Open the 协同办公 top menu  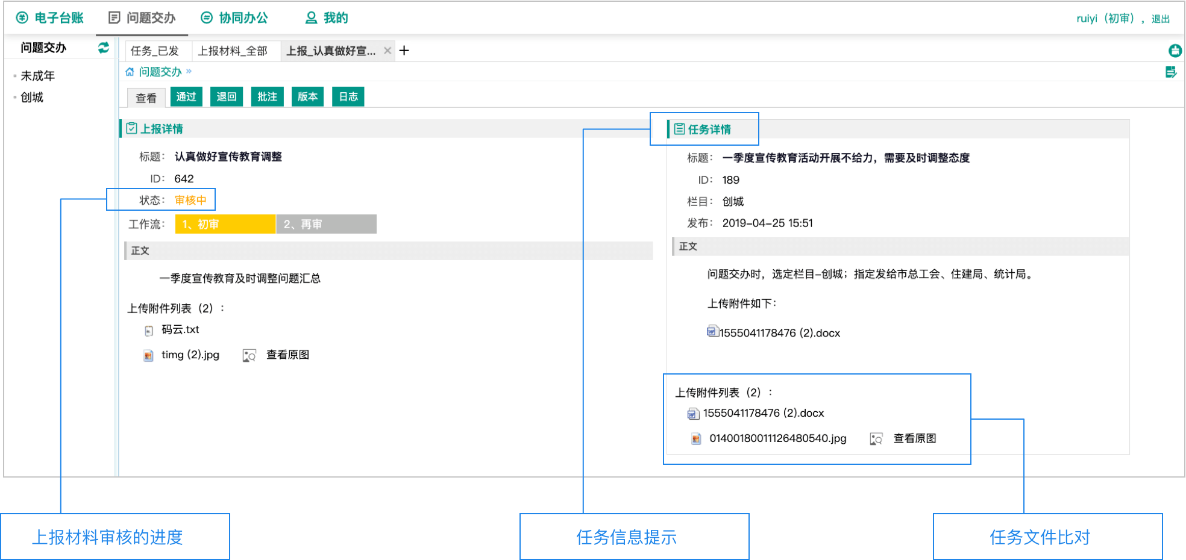[x=234, y=18]
